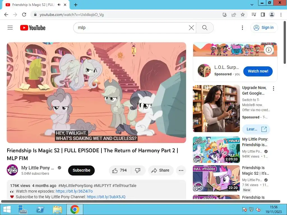
Task: Click the magnifying glass search button
Action: tap(205, 28)
